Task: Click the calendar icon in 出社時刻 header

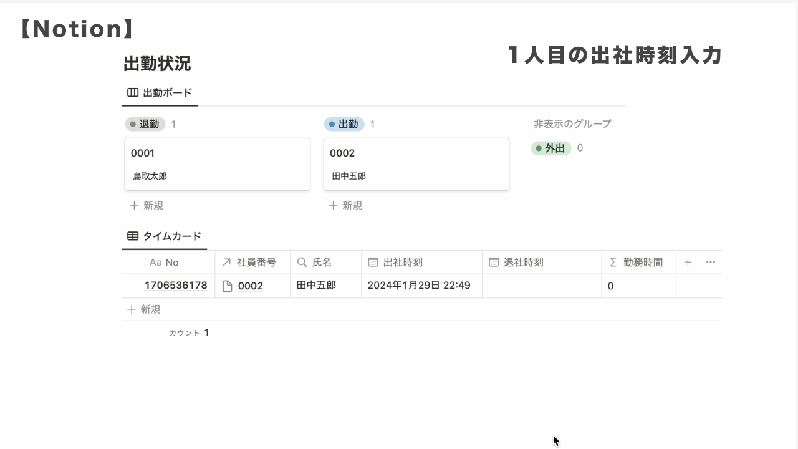Action: click(373, 263)
